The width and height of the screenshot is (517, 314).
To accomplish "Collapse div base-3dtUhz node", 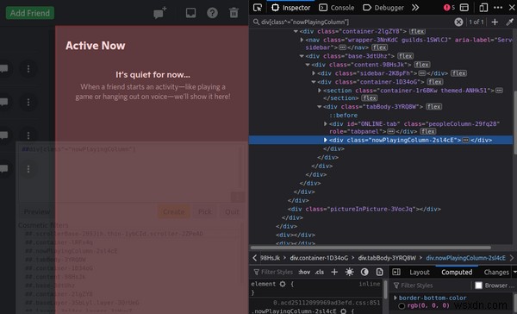I will (302, 56).
